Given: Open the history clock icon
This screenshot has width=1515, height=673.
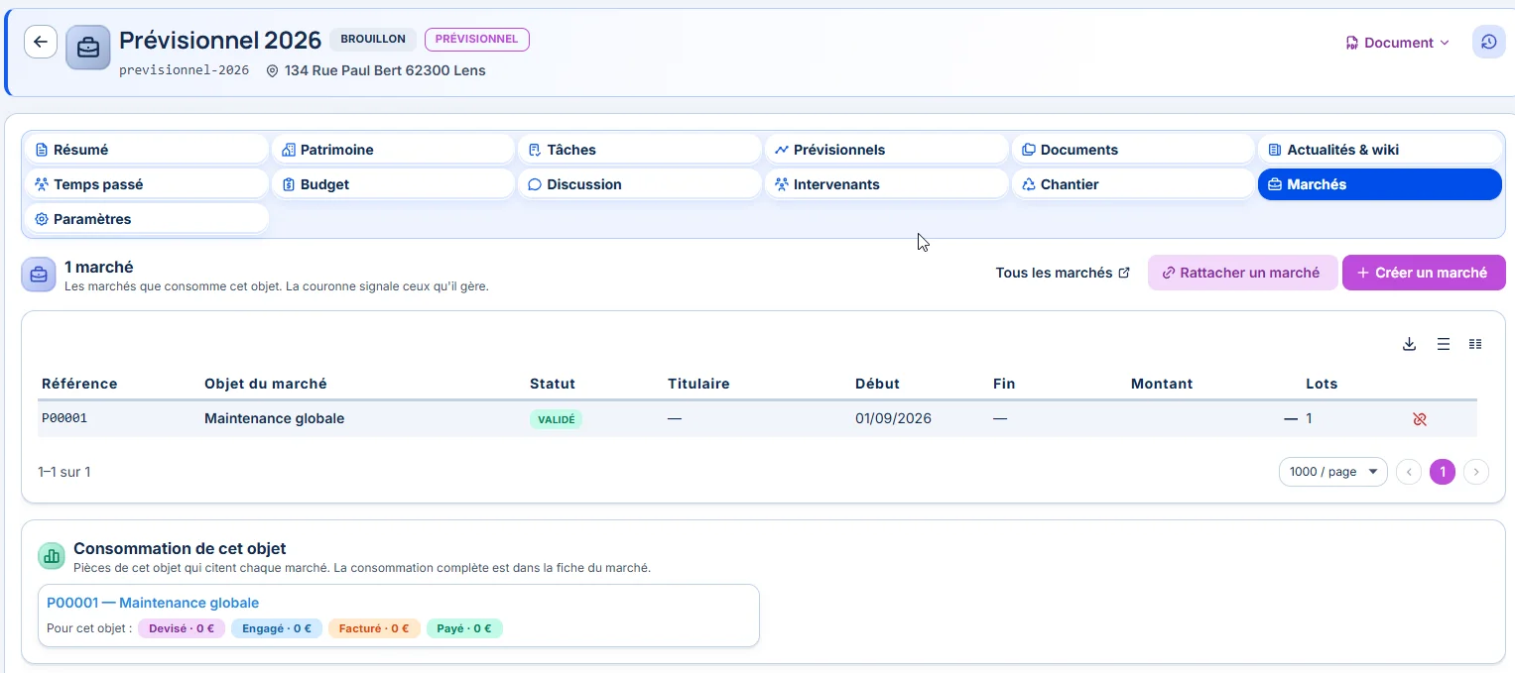Looking at the screenshot, I should (1488, 42).
